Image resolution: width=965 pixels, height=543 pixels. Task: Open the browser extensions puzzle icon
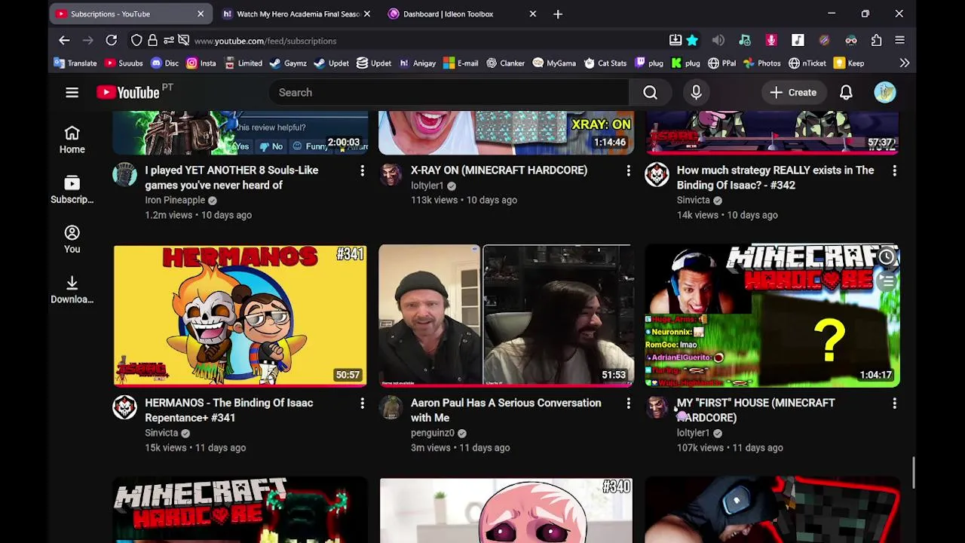coord(876,40)
